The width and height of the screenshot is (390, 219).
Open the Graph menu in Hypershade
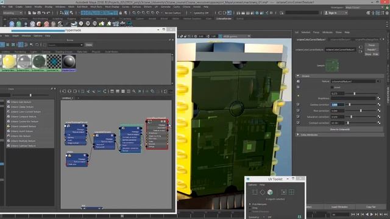(x=15, y=36)
